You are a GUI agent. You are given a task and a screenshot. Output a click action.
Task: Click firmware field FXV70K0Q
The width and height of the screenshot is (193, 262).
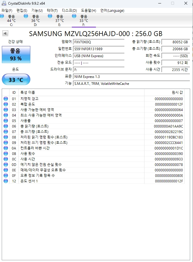coord(99,42)
